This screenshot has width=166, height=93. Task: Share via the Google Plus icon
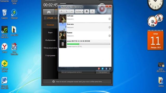pyautogui.click(x=99, y=69)
